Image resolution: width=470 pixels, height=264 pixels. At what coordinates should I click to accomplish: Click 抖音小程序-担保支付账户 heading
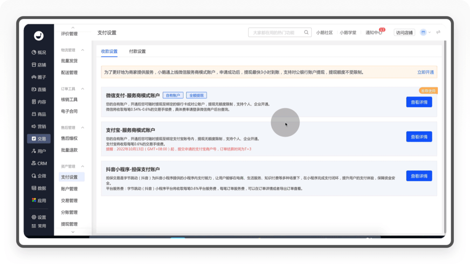point(132,170)
